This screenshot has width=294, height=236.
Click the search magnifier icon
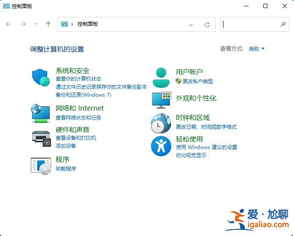click(283, 24)
